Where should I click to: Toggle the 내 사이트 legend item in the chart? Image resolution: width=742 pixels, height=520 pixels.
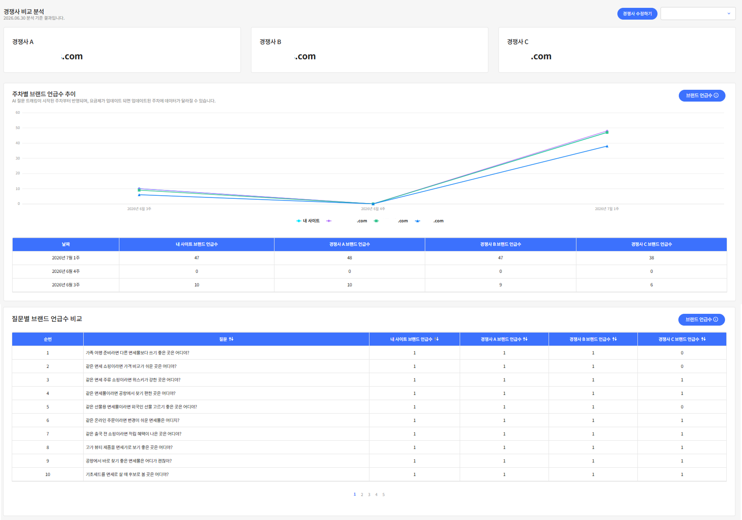(x=308, y=221)
